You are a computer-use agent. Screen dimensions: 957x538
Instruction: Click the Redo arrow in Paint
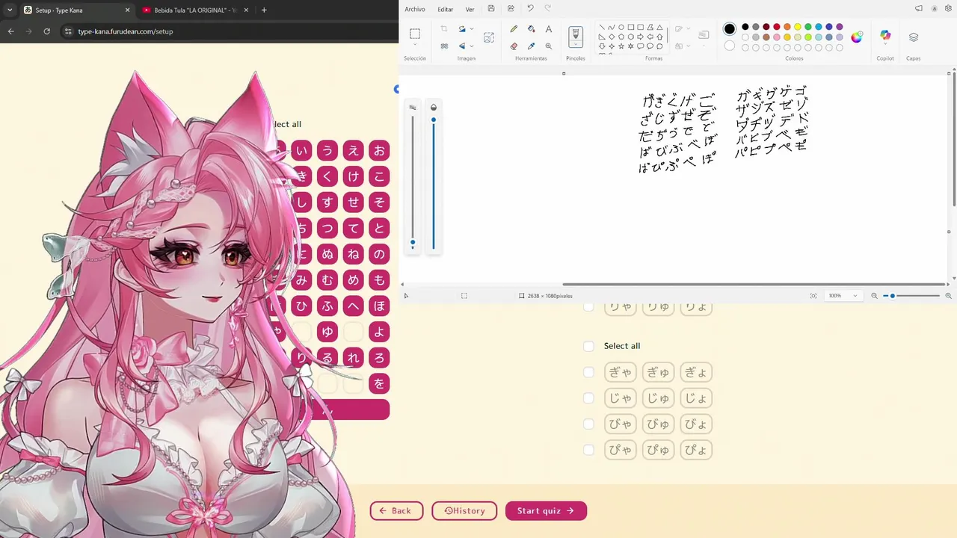tap(548, 9)
